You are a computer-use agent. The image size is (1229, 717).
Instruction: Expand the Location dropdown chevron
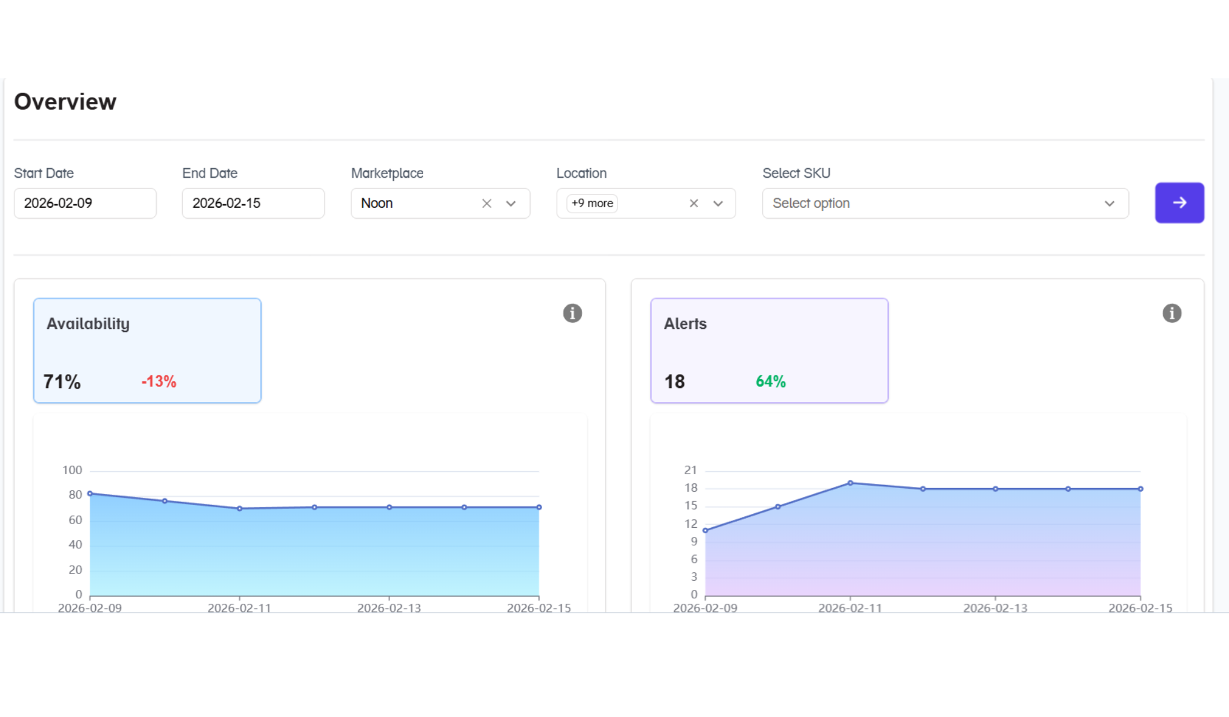pyautogui.click(x=718, y=204)
